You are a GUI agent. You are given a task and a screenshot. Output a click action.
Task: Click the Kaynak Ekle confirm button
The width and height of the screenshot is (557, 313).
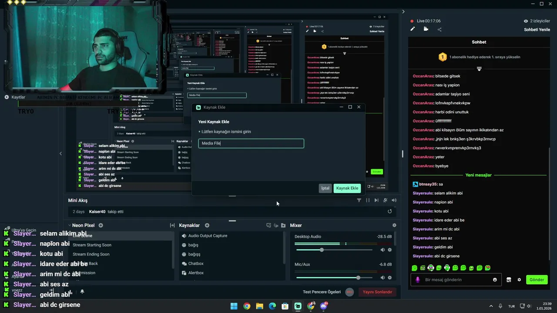coord(347,188)
